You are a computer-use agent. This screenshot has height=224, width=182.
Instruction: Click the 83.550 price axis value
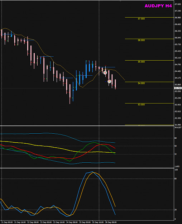point(178,91)
